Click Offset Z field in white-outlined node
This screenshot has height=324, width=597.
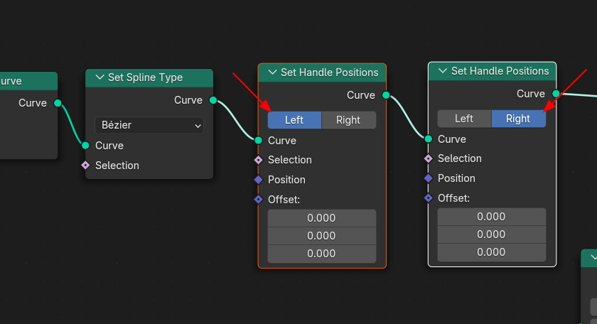coord(492,252)
